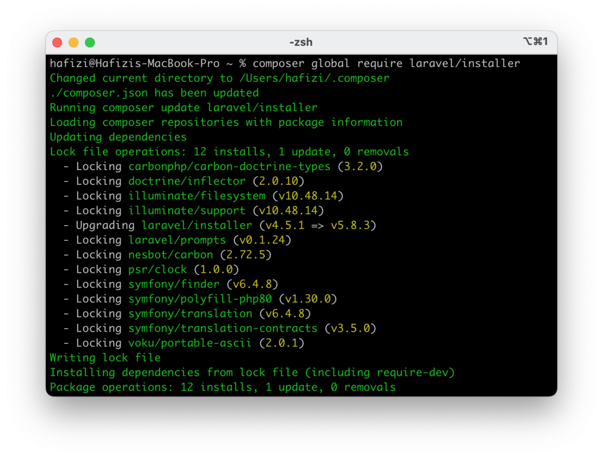This screenshot has height=457, width=603.
Task: Click psr/clock package name
Action: [158, 269]
